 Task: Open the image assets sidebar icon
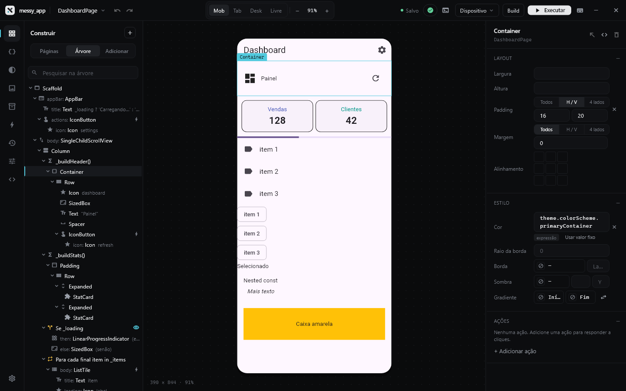12,88
